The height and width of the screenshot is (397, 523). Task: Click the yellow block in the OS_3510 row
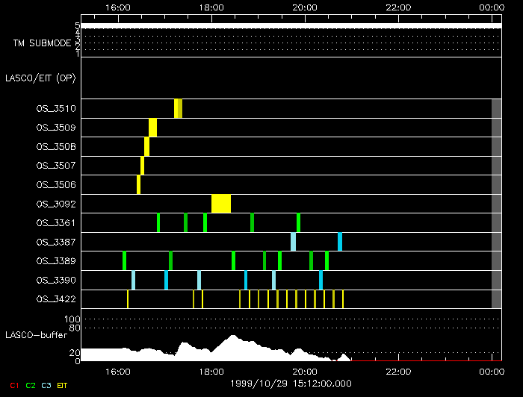178,108
